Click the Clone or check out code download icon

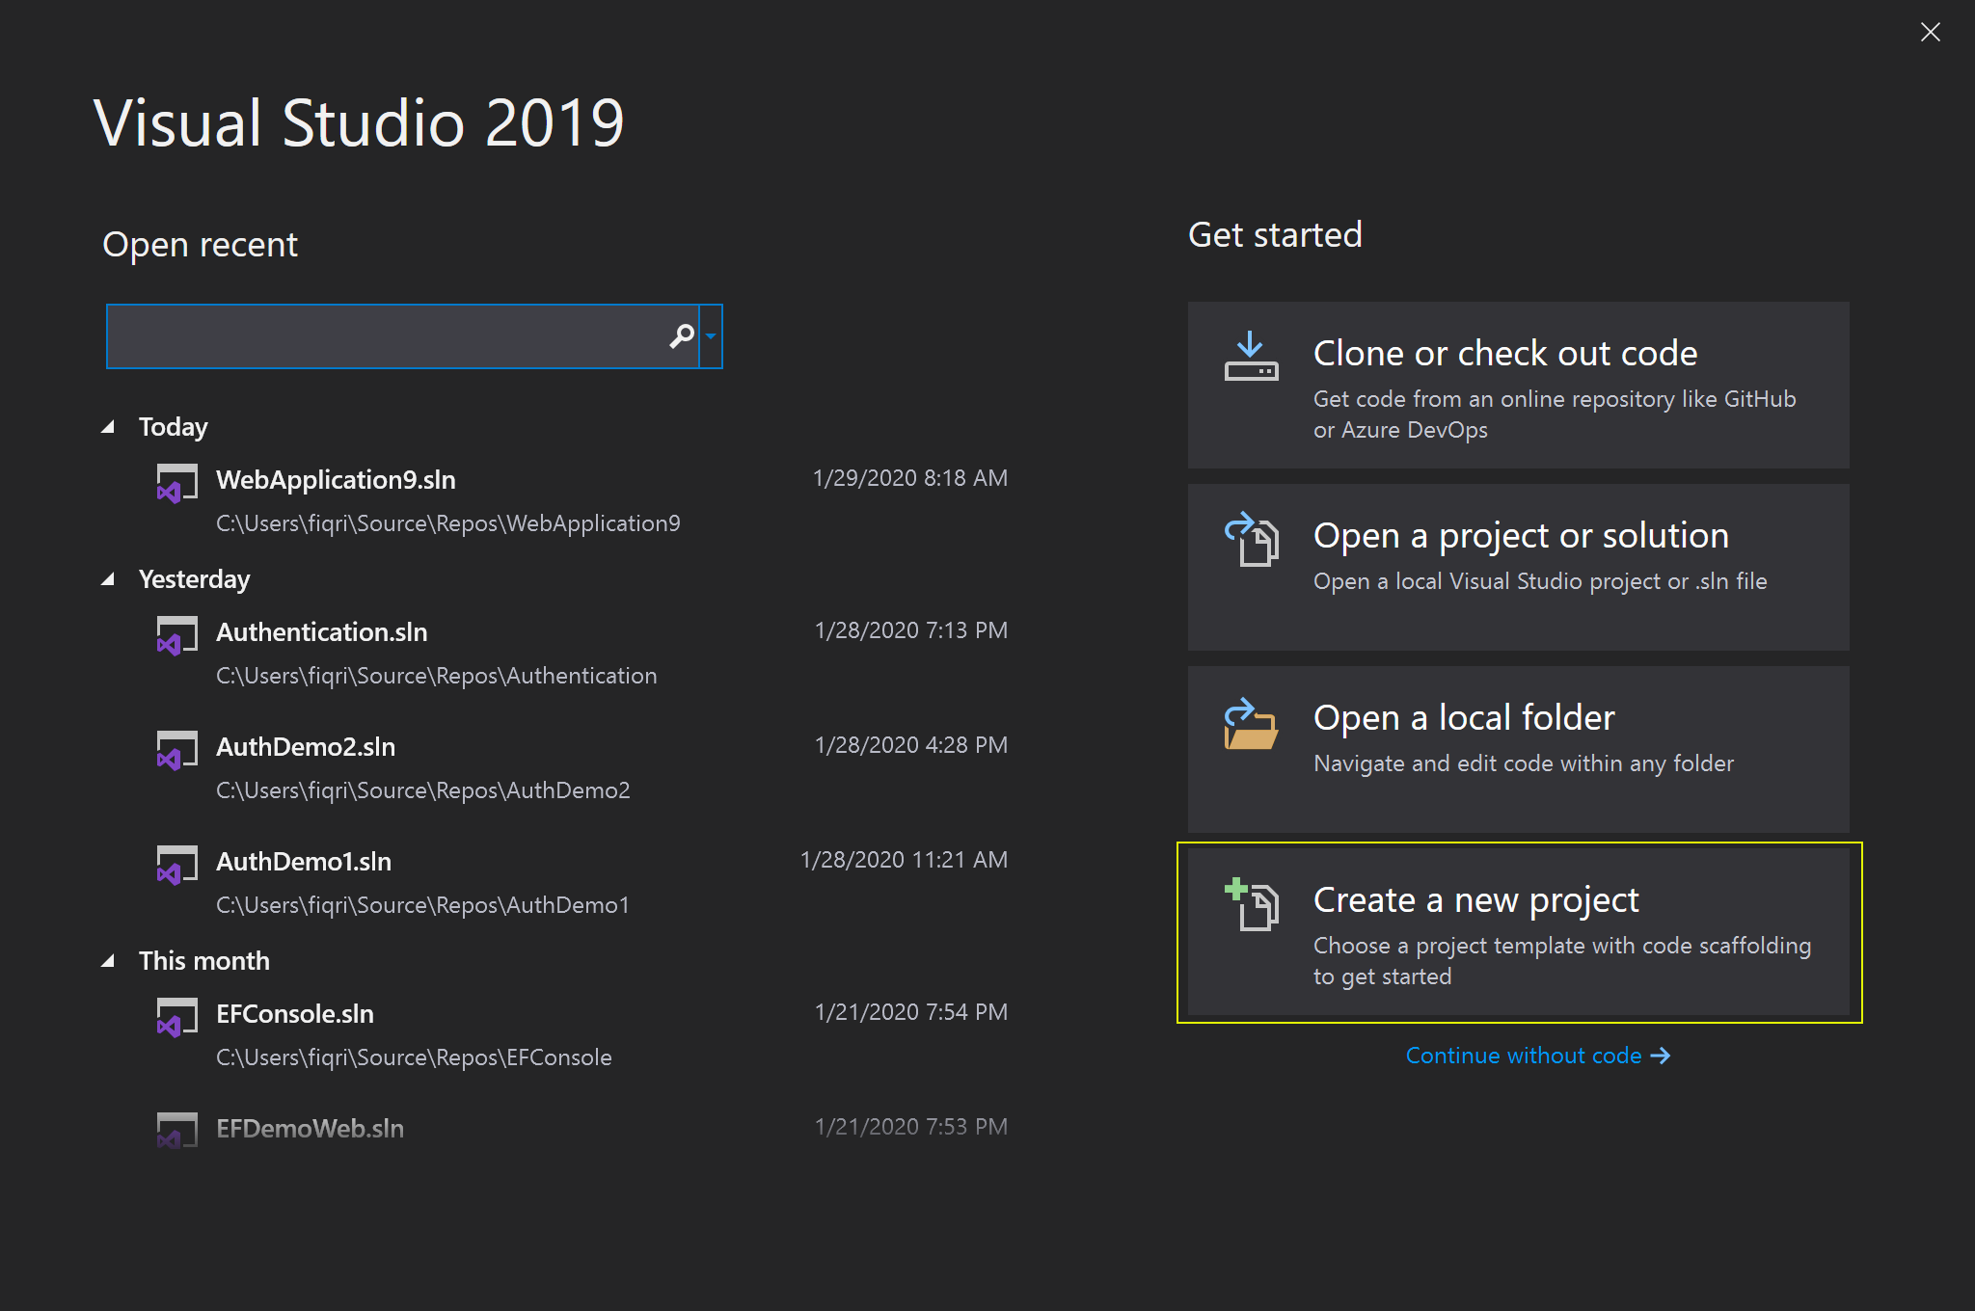click(x=1251, y=358)
